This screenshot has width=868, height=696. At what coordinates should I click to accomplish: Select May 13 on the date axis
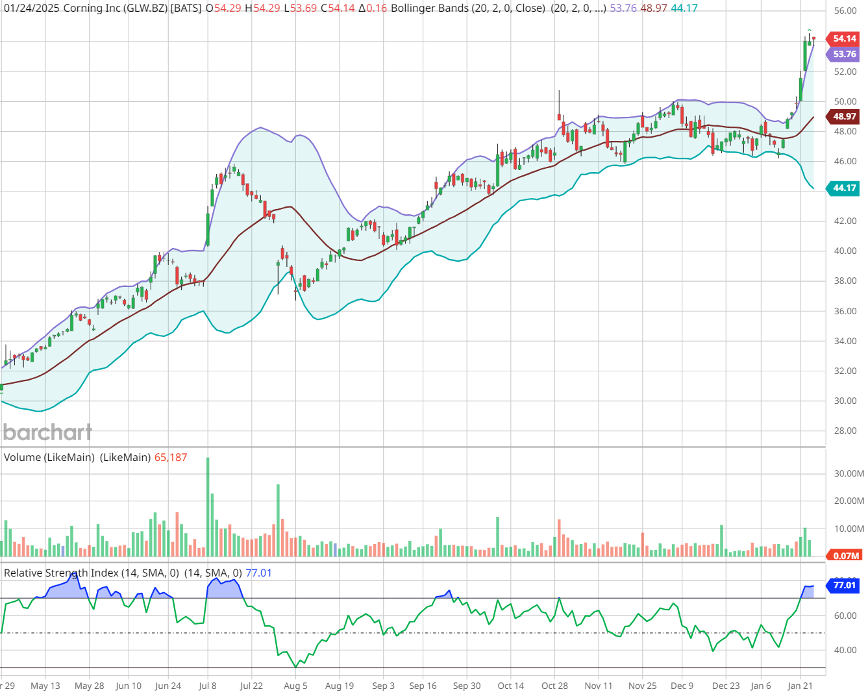pos(45,686)
